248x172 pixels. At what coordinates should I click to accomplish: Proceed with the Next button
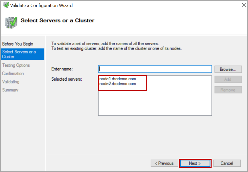pos(195,163)
